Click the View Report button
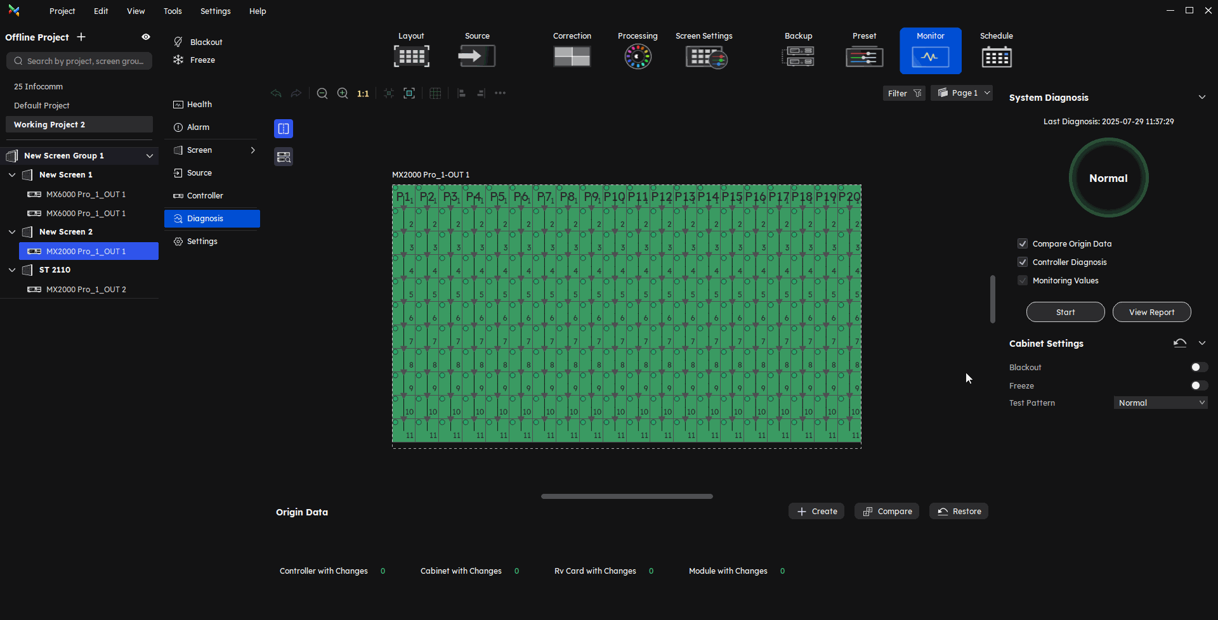This screenshot has width=1218, height=620. (x=1151, y=313)
